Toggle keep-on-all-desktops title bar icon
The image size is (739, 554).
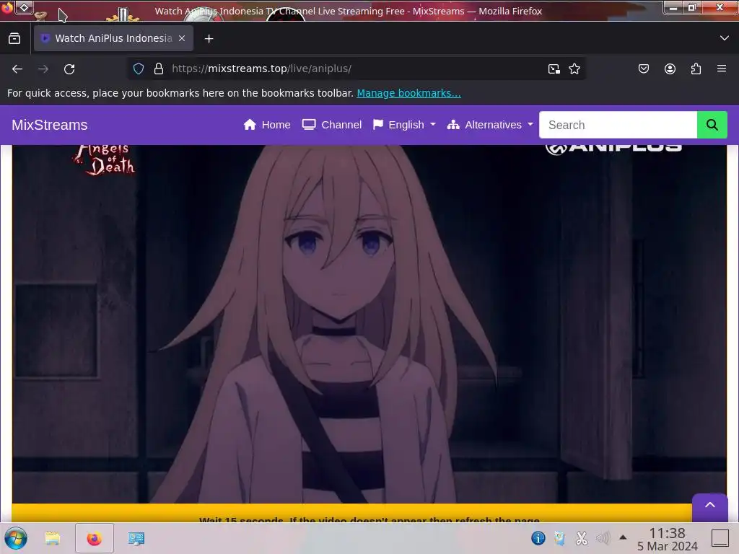click(24, 7)
